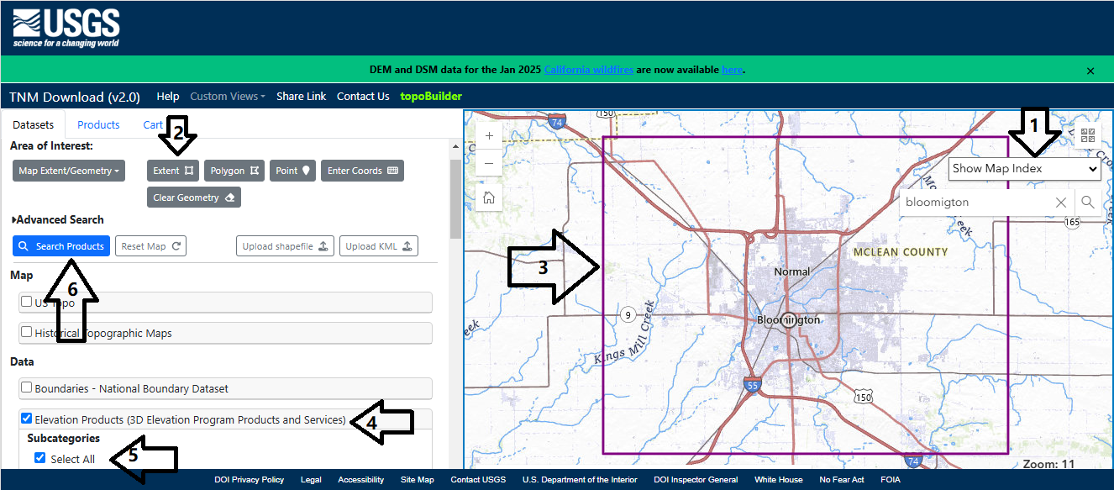
Task: Open the No Fear Act footer link
Action: pos(842,480)
